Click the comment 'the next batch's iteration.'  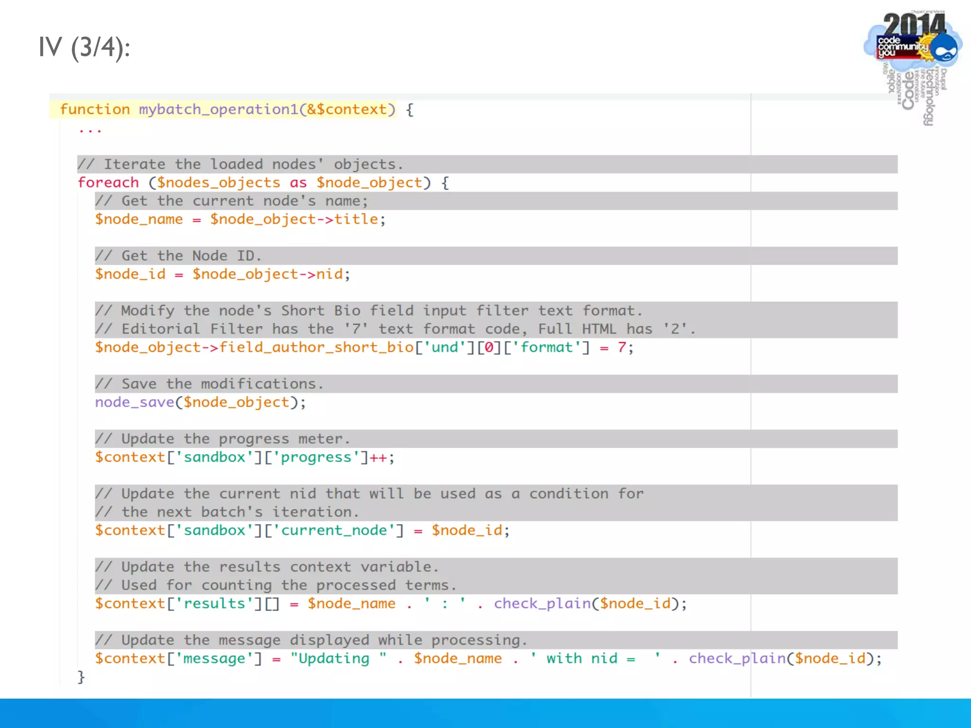[227, 512]
